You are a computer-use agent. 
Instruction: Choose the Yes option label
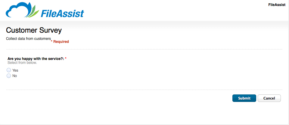15,70
